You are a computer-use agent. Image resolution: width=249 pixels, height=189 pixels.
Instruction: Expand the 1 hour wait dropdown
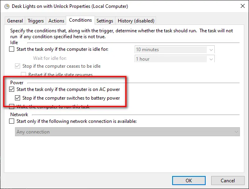pos(175,59)
